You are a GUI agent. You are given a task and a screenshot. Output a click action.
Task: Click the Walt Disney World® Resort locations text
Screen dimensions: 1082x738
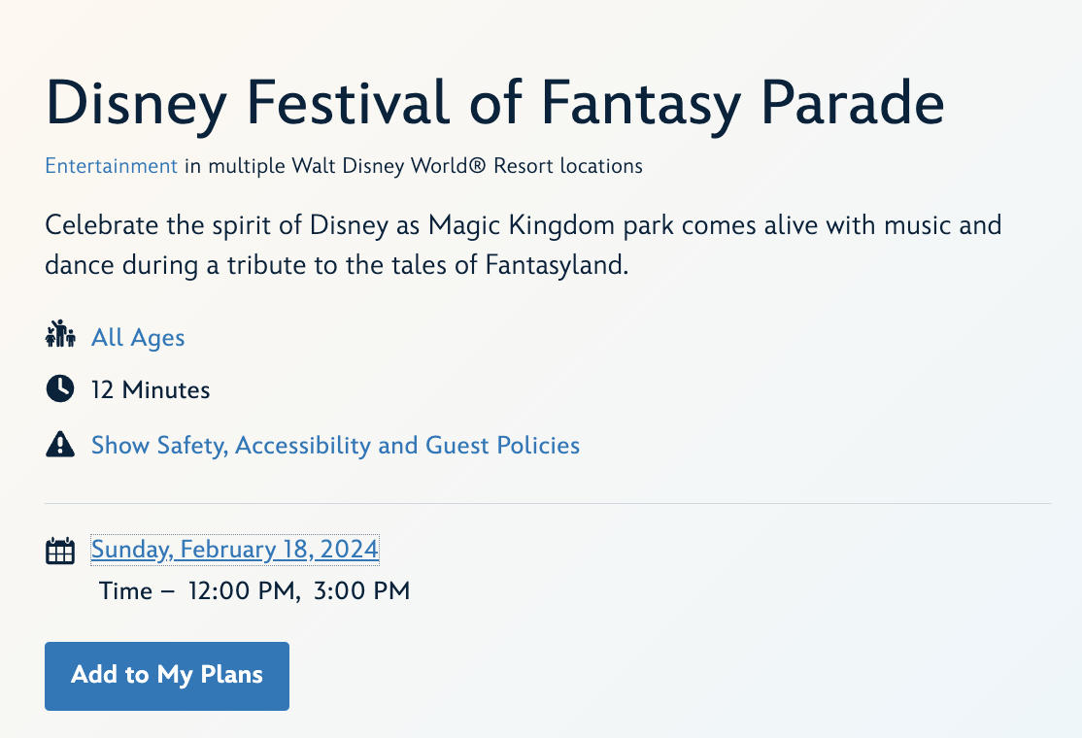(x=466, y=166)
